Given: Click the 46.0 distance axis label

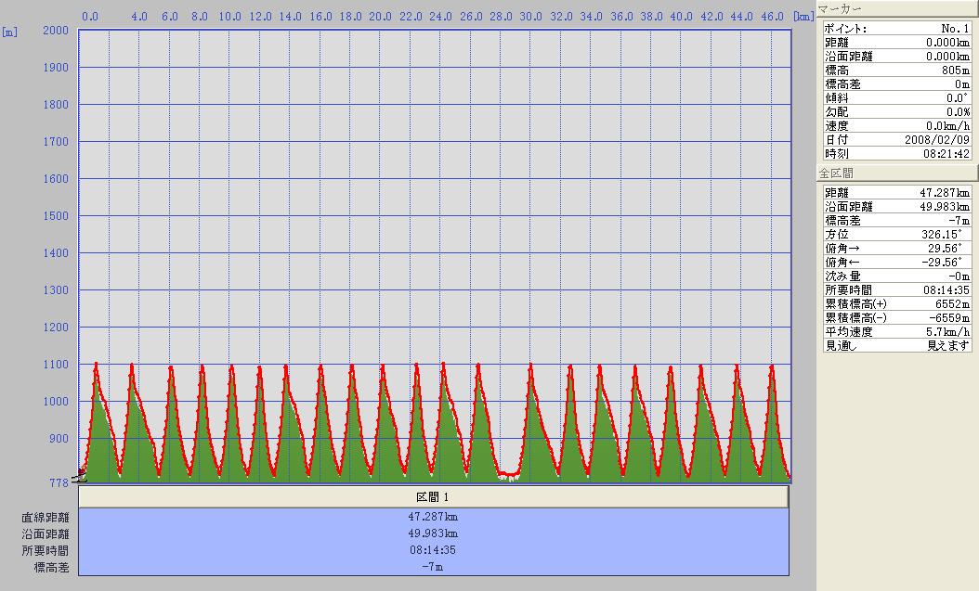Looking at the screenshot, I should pos(772,16).
